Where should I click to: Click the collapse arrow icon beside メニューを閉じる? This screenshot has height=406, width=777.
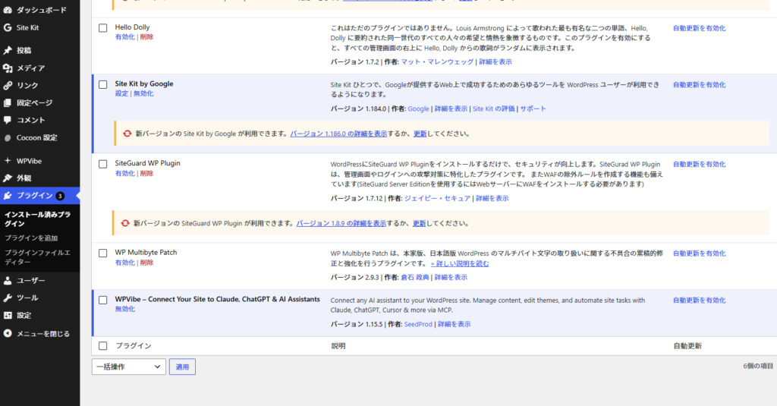[x=8, y=334]
